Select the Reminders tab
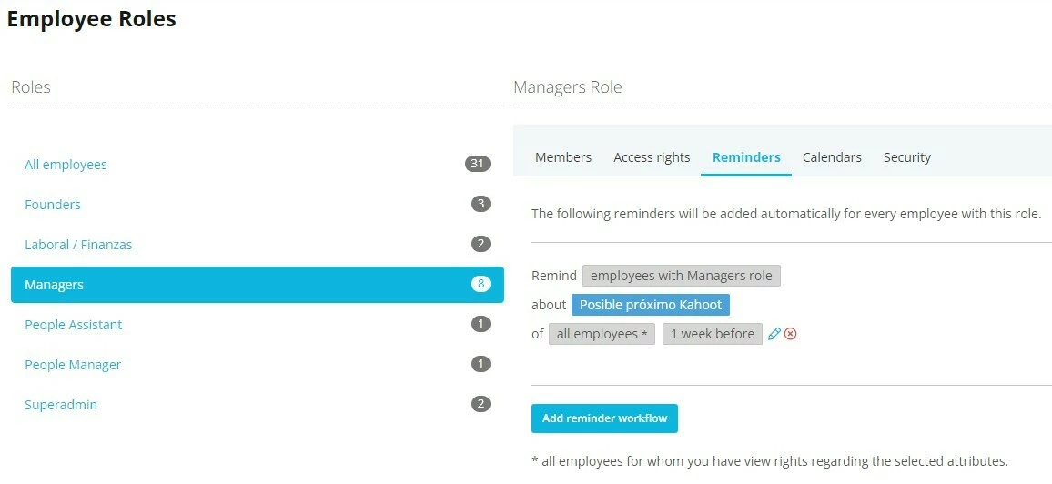The height and width of the screenshot is (484, 1052). pyautogui.click(x=746, y=157)
